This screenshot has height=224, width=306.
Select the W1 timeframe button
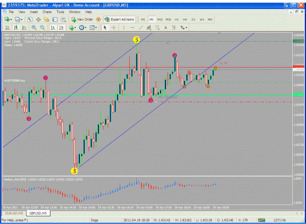[x=202, y=20]
